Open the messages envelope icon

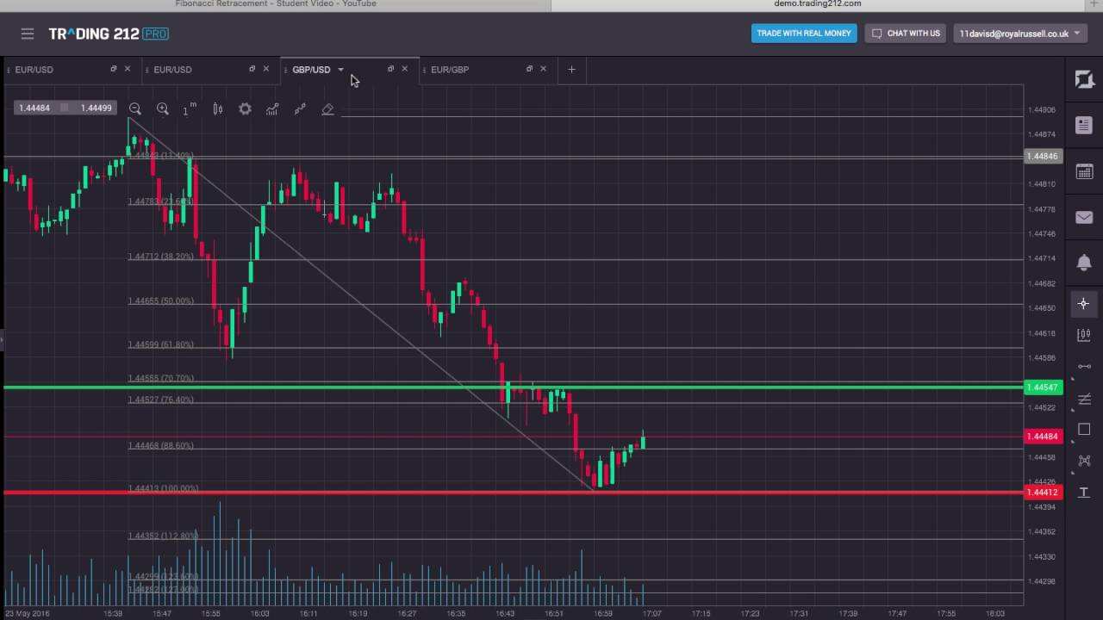1084,218
